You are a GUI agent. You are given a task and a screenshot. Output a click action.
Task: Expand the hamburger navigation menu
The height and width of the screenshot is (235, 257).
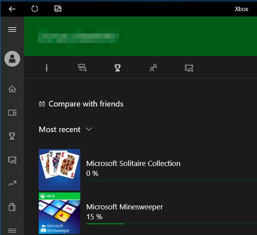(x=12, y=30)
